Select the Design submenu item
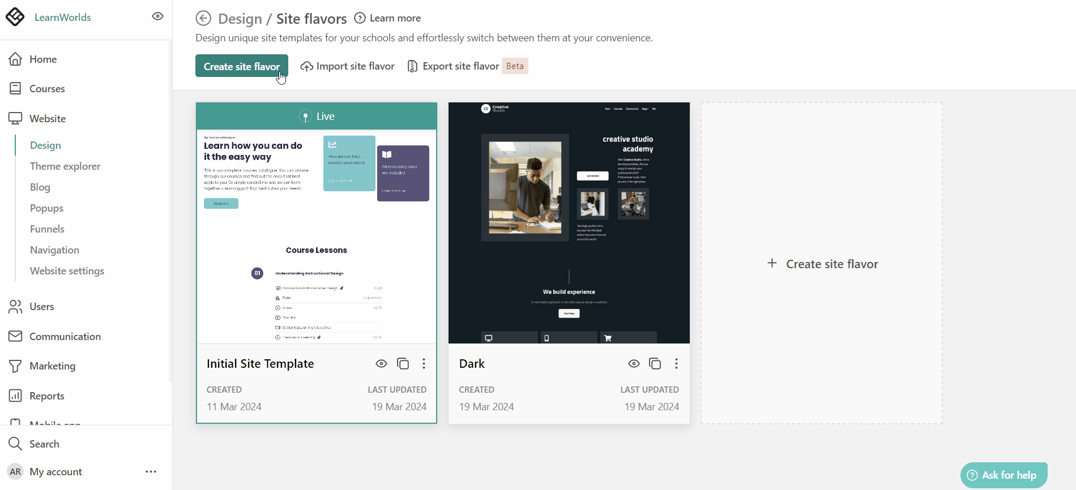 45,145
